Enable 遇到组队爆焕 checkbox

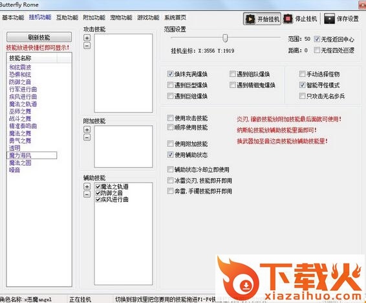(233, 74)
